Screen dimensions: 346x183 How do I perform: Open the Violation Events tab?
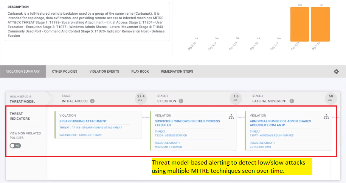(x=104, y=72)
